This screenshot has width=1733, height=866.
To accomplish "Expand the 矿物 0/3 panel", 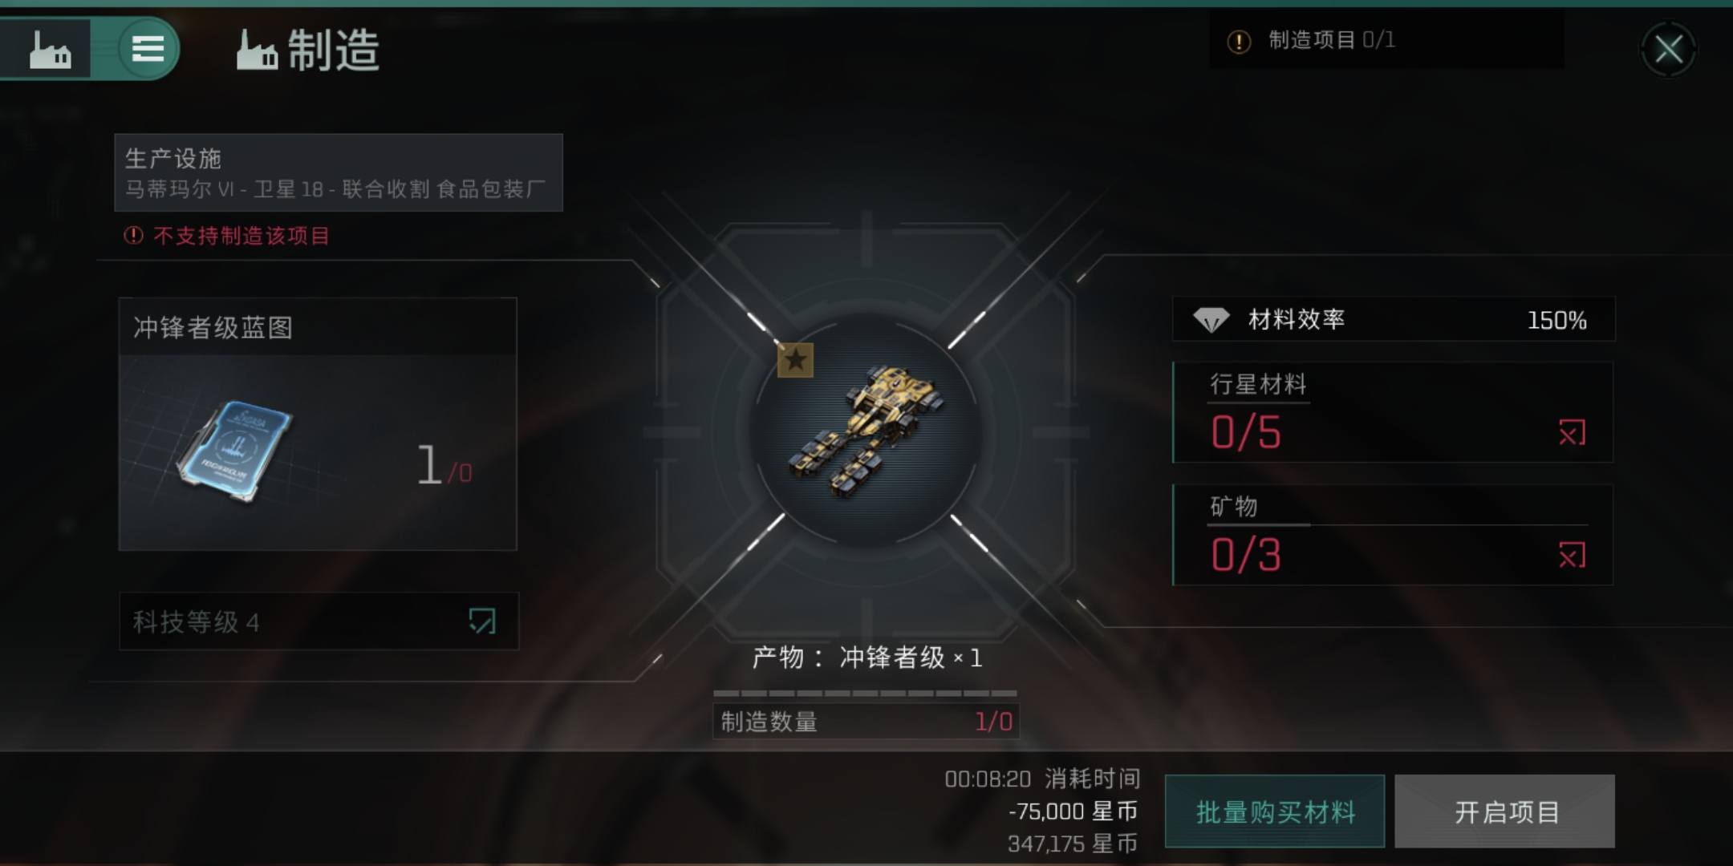I will (x=1393, y=535).
